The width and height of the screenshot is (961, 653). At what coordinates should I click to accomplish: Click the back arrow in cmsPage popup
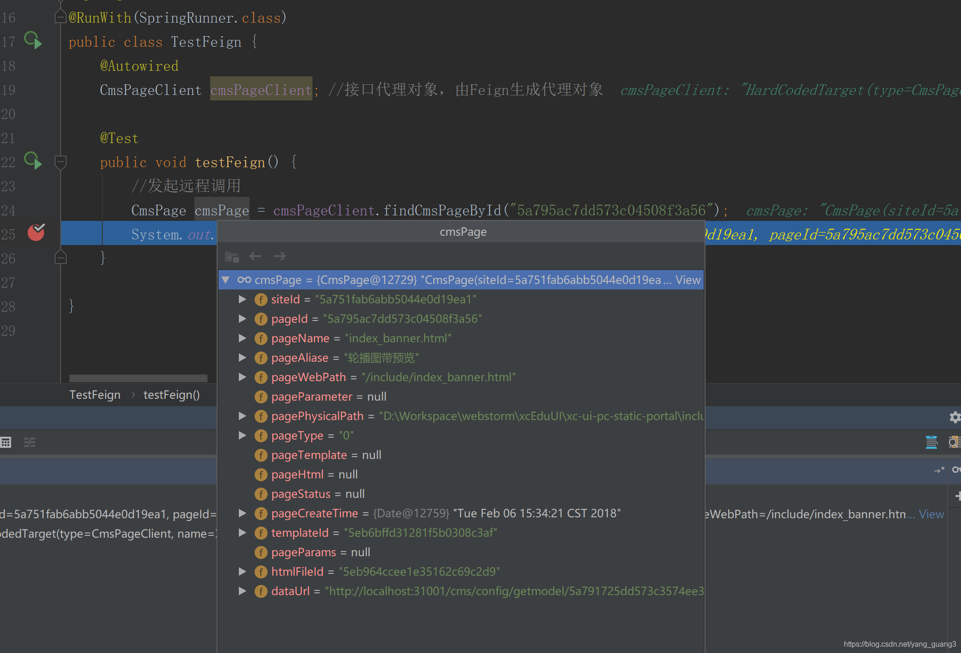click(255, 256)
